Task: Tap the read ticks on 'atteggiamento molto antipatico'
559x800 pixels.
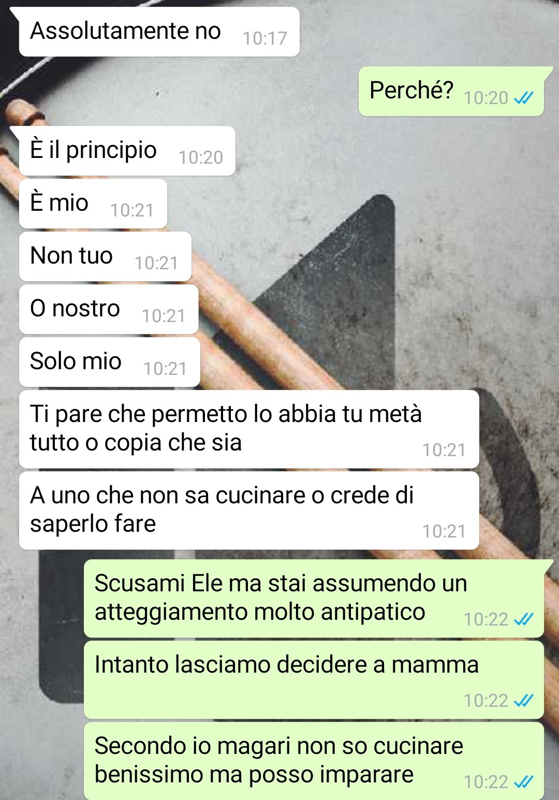Action: (523, 619)
